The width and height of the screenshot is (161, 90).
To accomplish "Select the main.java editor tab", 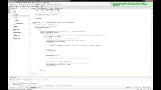I will [33, 8].
